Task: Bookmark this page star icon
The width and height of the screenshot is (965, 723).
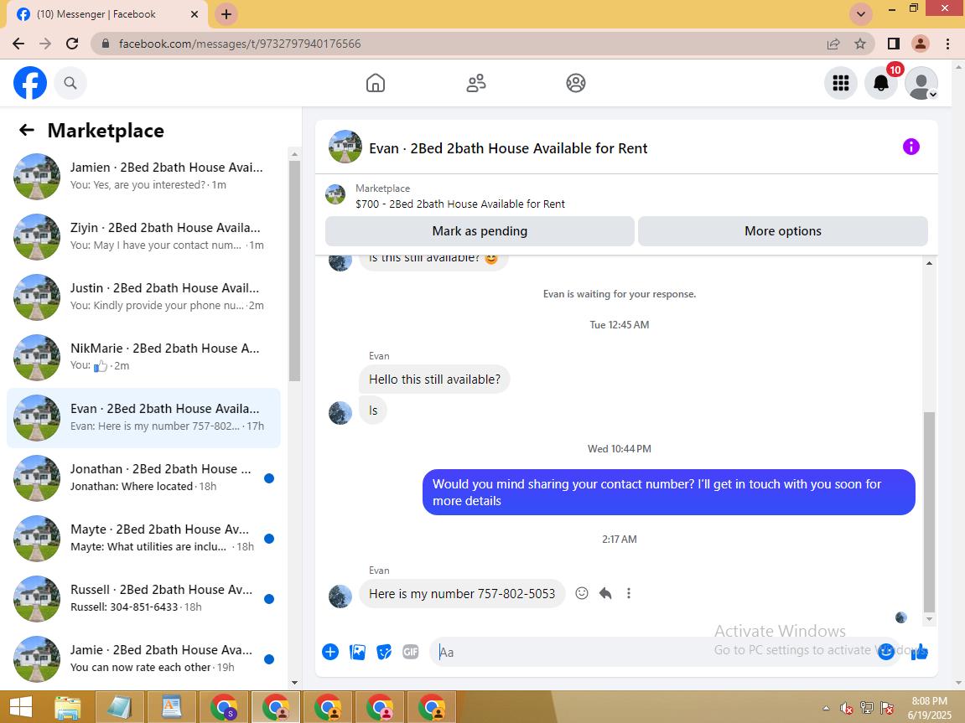Action: pyautogui.click(x=859, y=44)
